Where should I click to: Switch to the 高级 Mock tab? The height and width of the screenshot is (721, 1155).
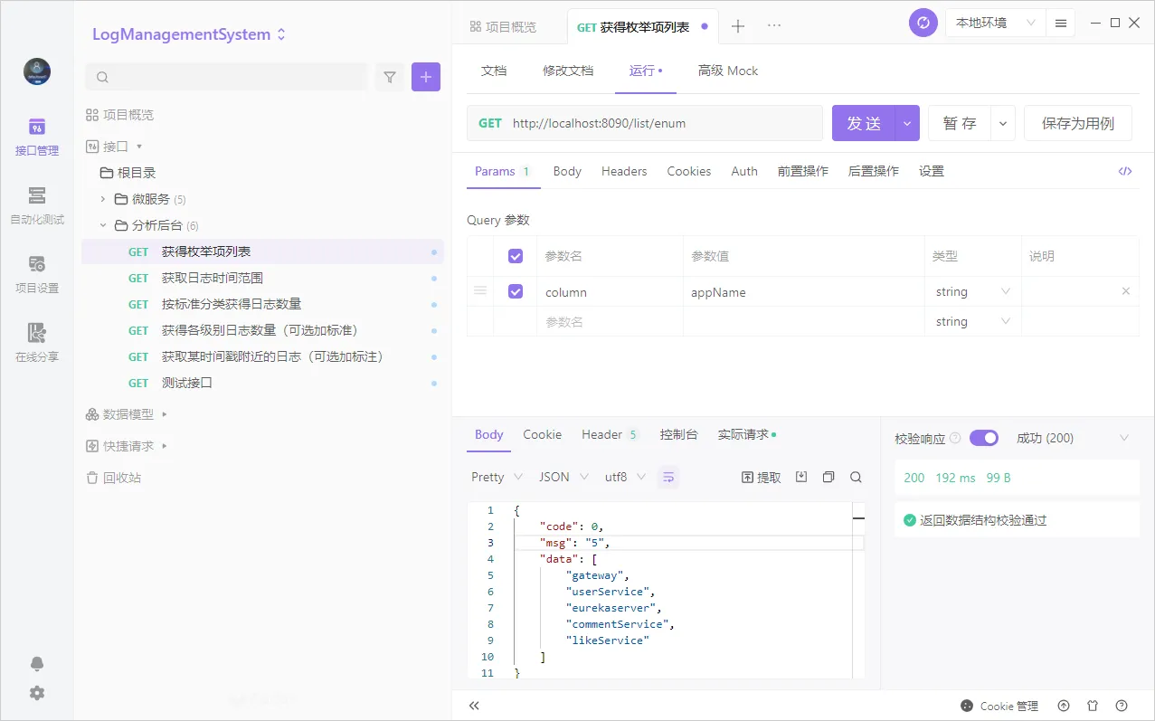click(x=727, y=71)
